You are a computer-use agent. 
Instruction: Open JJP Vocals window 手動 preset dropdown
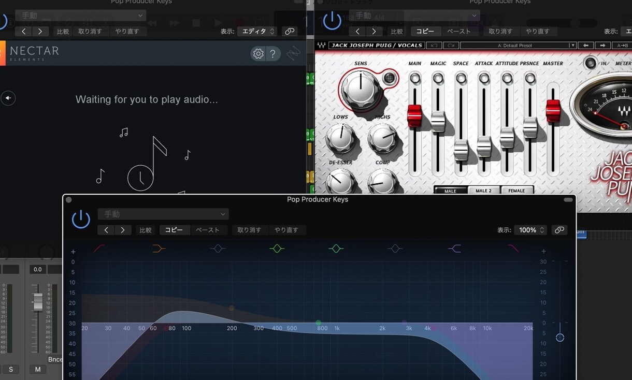point(414,16)
